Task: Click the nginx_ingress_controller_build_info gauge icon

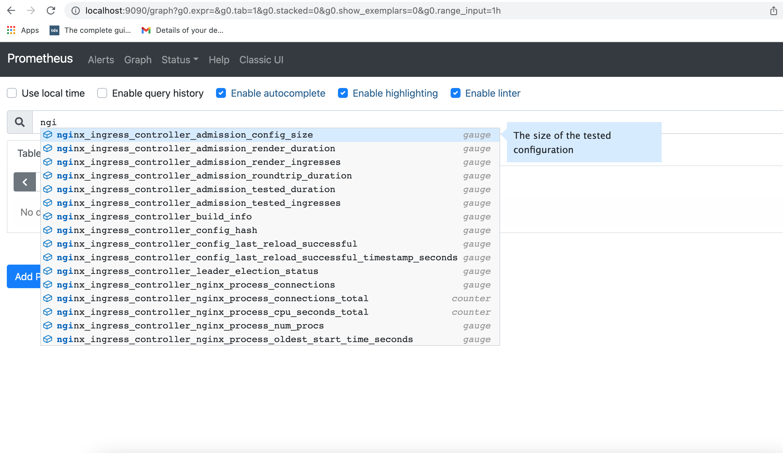Action: tap(49, 216)
